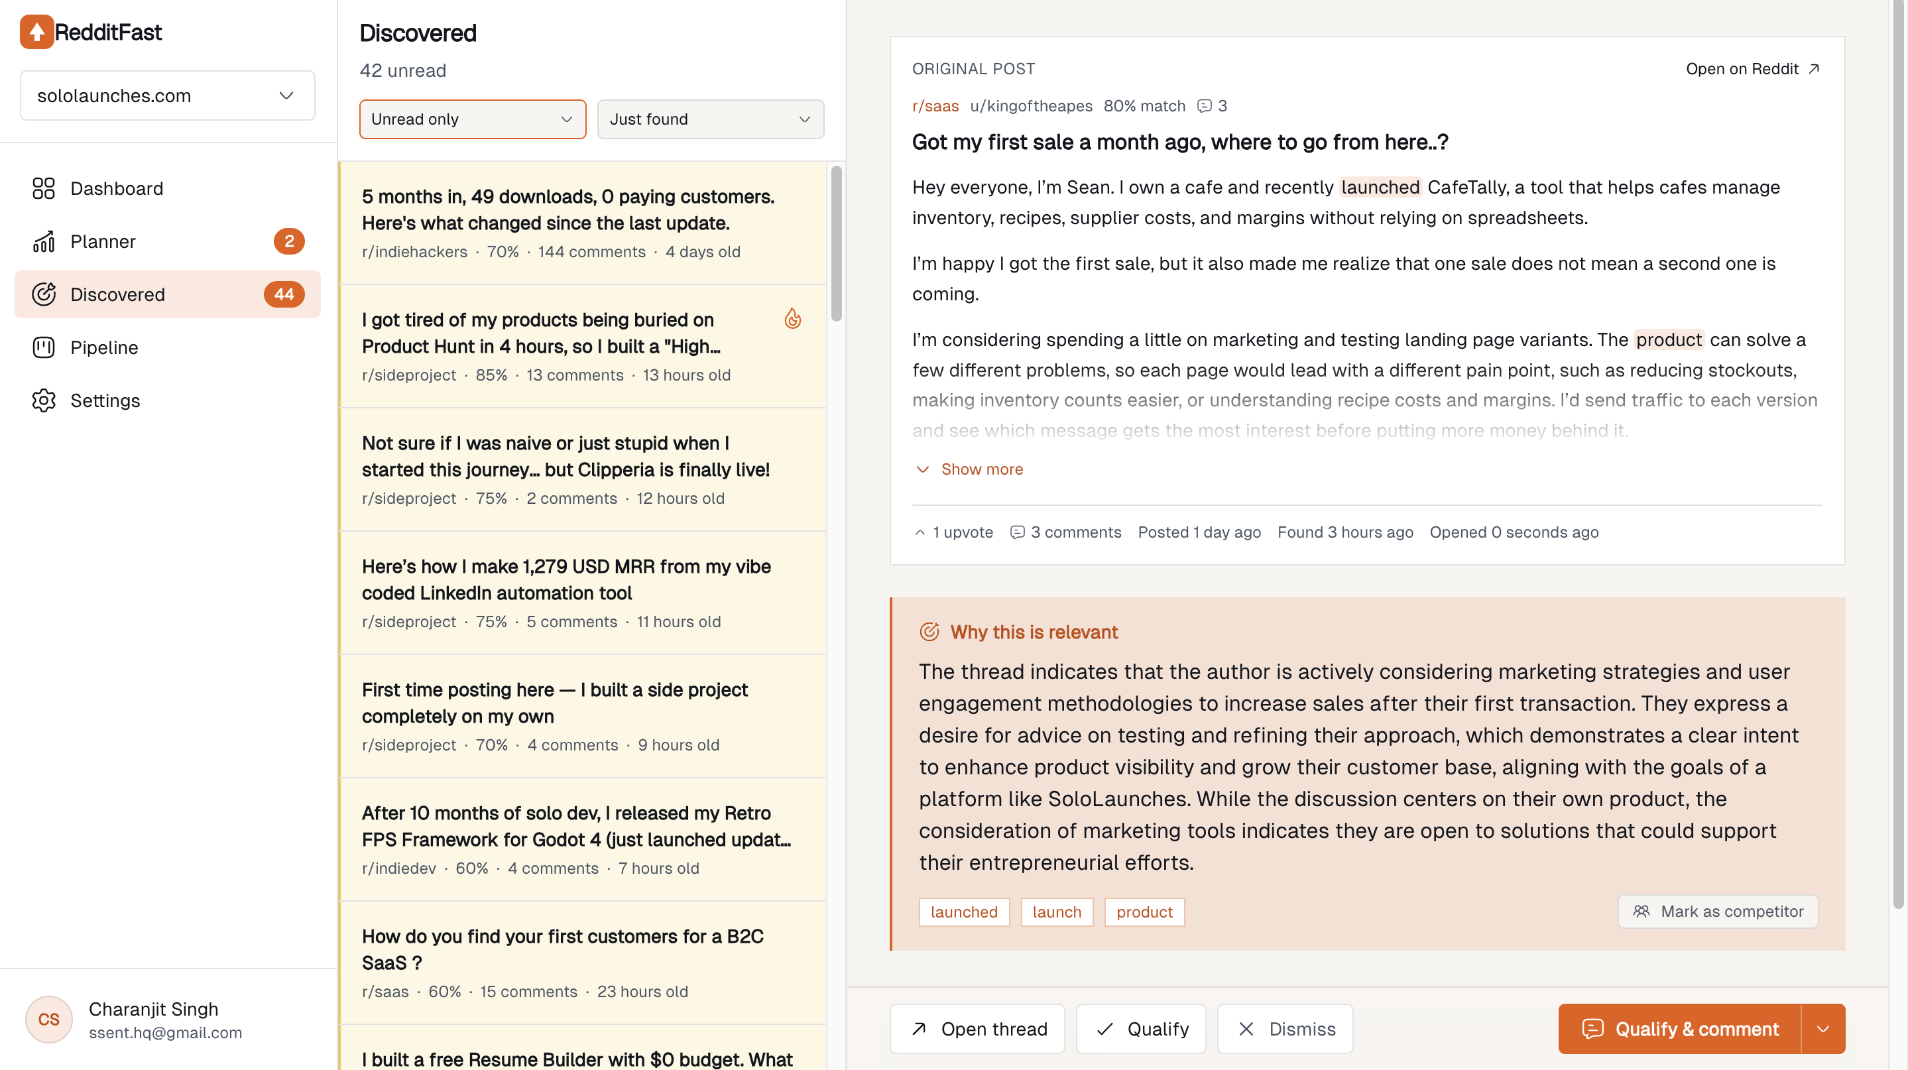Click the upvote arrow icon

[x=919, y=532]
